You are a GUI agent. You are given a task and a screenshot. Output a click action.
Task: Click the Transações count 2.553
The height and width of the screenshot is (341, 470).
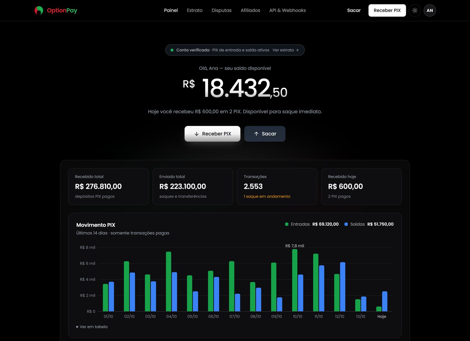point(253,187)
